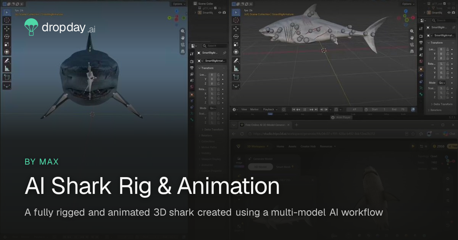Image resolution: width=458 pixels, height=240 pixels.
Task: Open timeline Marker menu
Action: (254, 109)
